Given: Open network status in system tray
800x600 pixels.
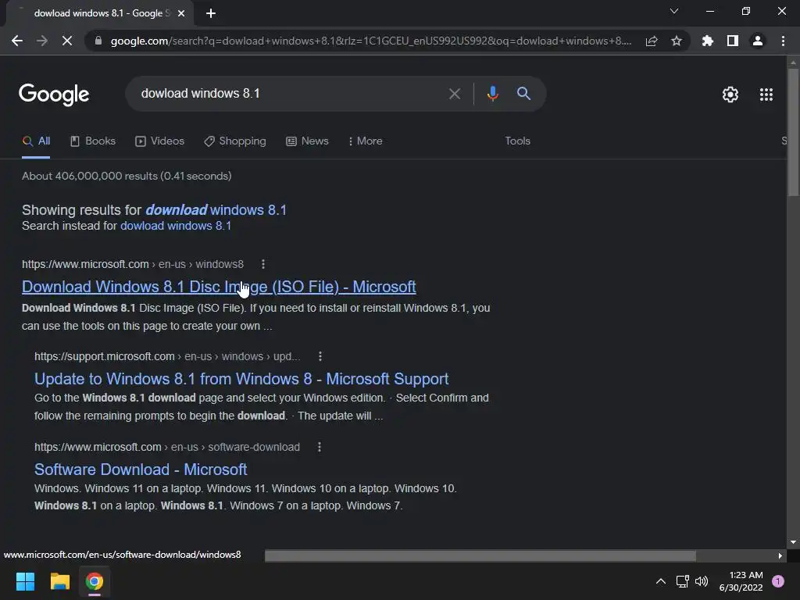Looking at the screenshot, I should click(682, 581).
